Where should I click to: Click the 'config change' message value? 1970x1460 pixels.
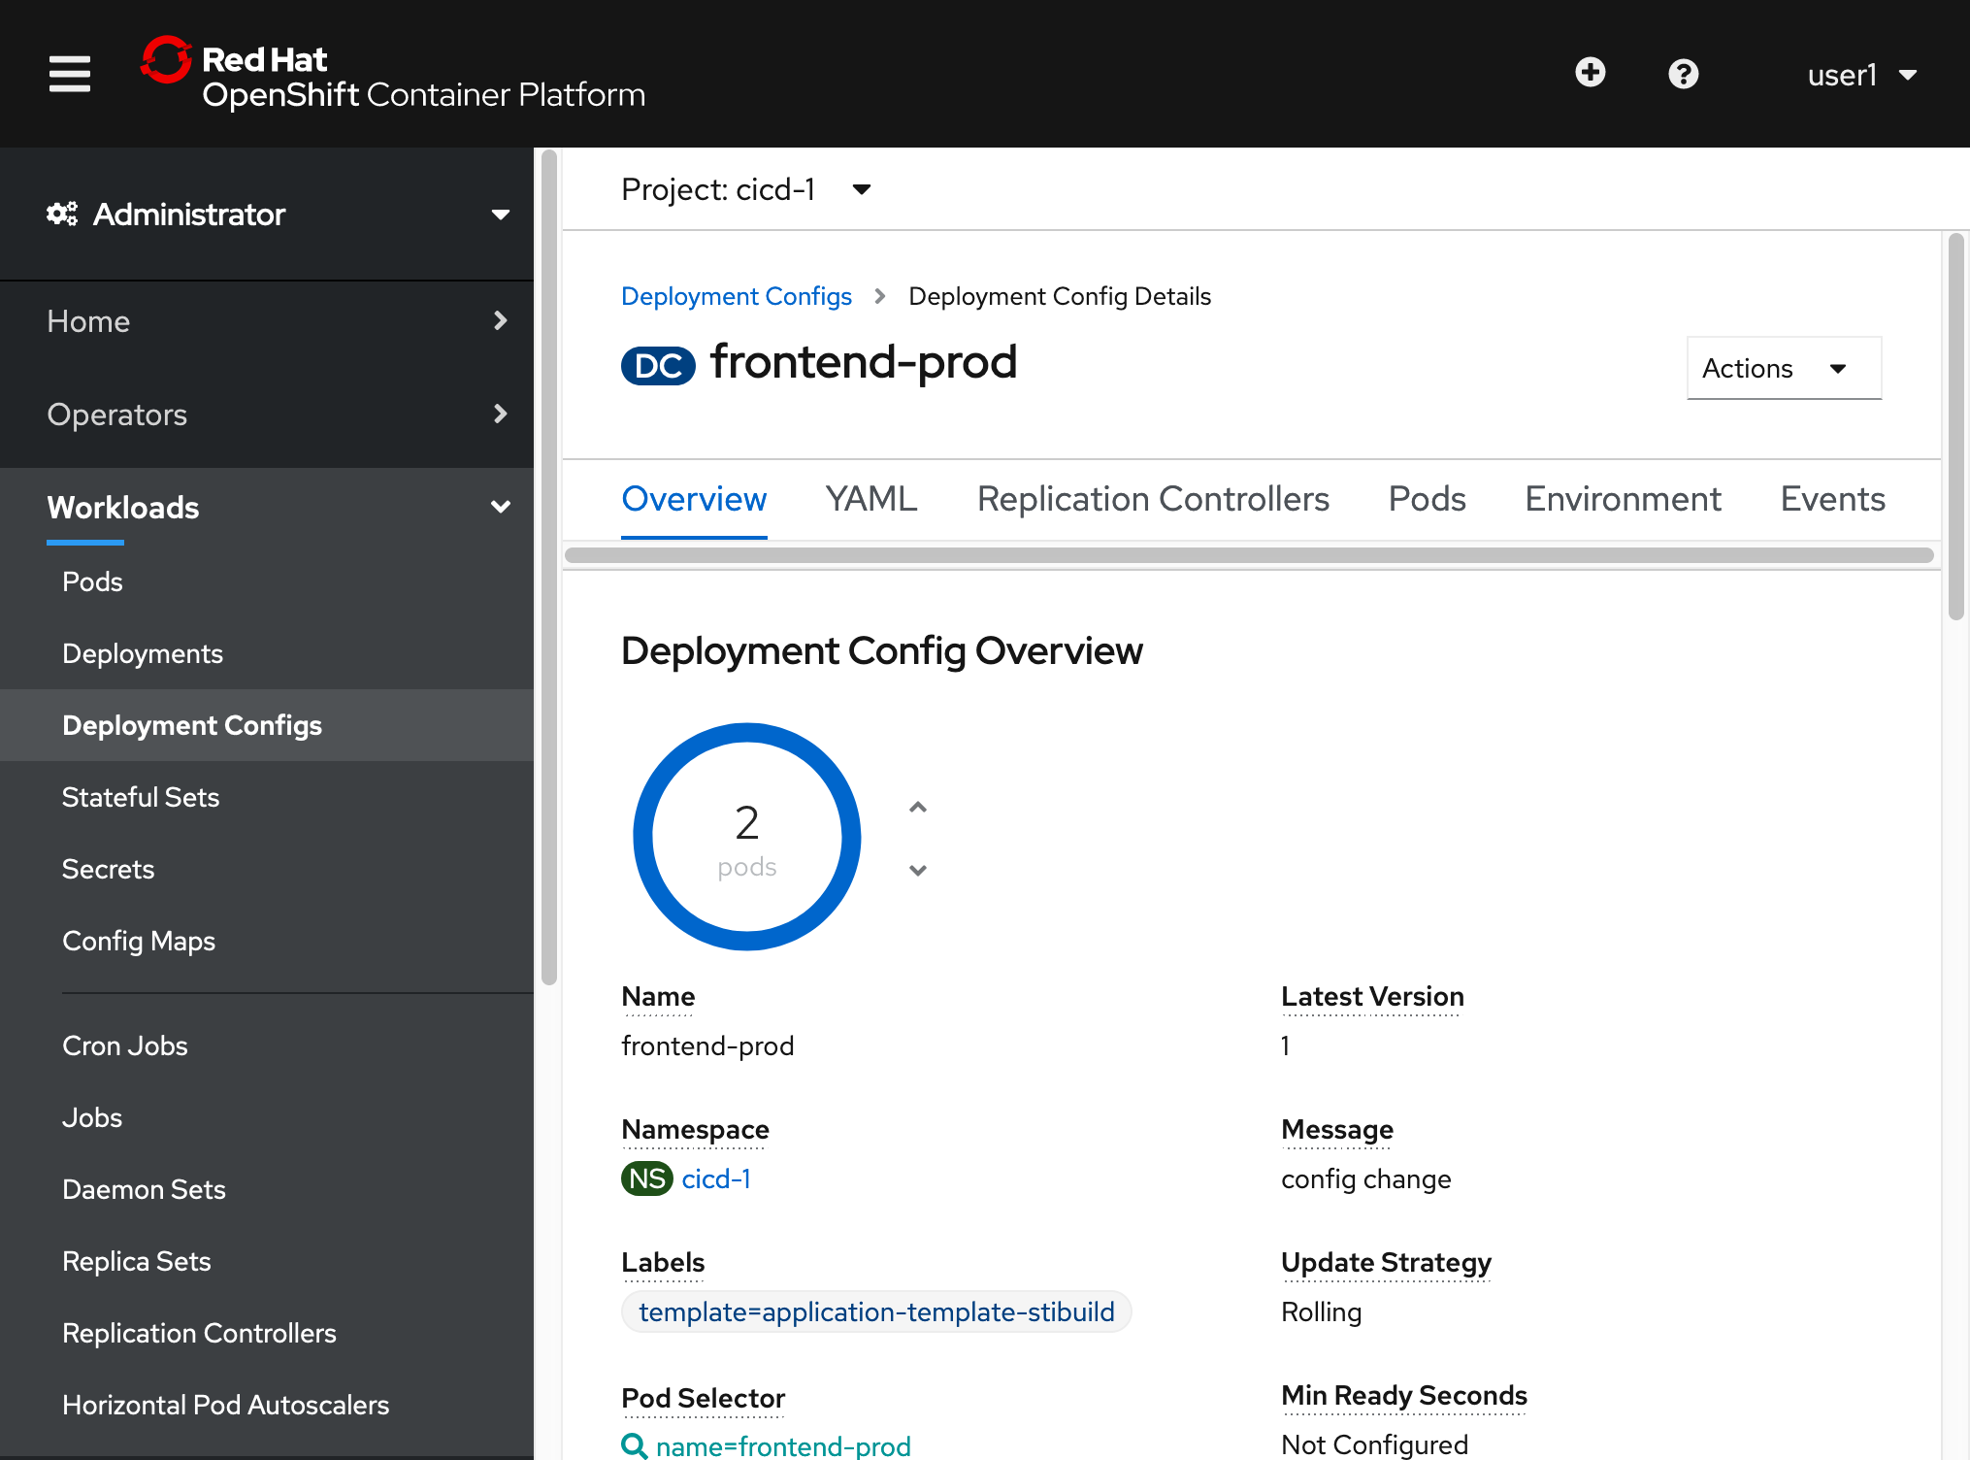(x=1365, y=1178)
